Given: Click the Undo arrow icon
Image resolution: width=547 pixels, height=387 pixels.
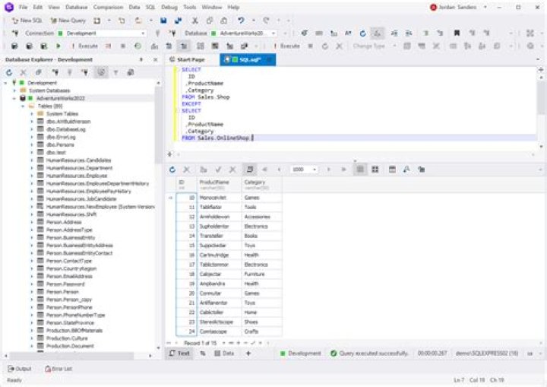Looking at the screenshot, I should pos(241,21).
